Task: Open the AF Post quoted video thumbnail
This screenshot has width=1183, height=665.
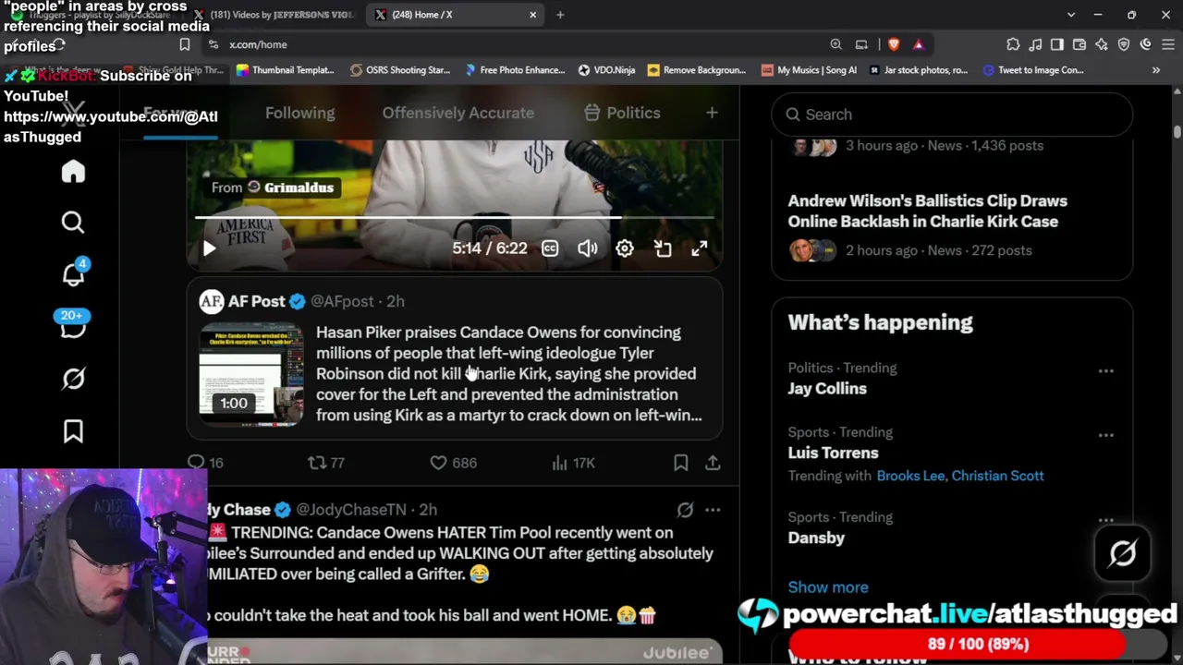Action: coord(251,373)
